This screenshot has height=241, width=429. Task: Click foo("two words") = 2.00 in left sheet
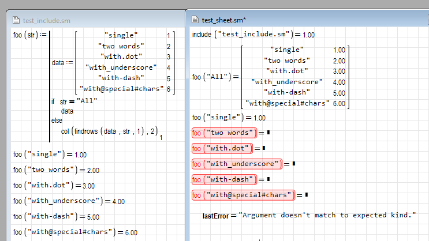tap(56, 170)
